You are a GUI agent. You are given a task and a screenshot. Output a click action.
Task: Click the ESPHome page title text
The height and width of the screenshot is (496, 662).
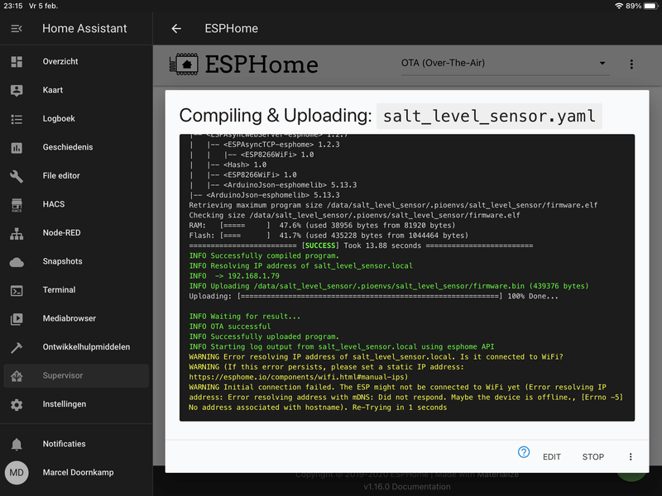[232, 29]
